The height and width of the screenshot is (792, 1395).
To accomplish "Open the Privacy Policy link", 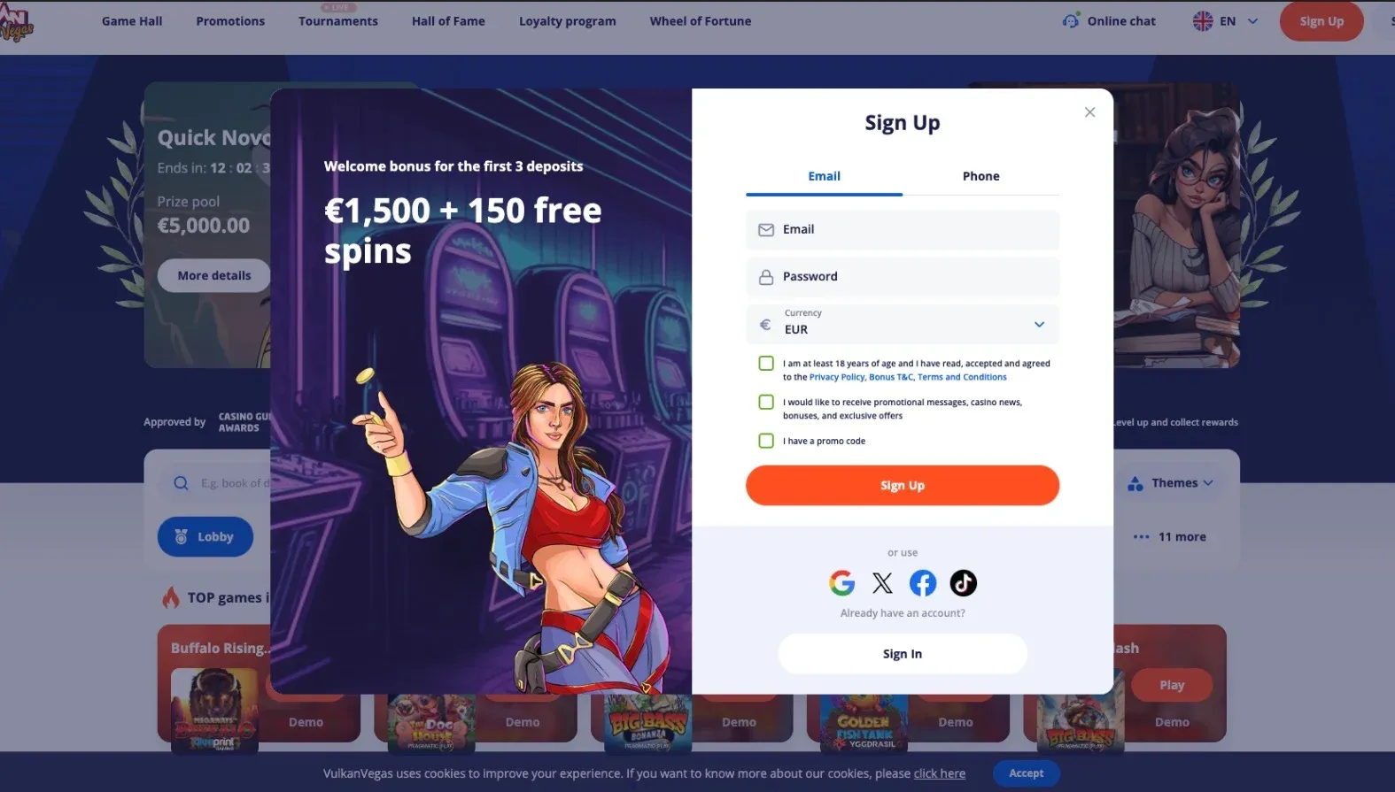I will [x=836, y=377].
